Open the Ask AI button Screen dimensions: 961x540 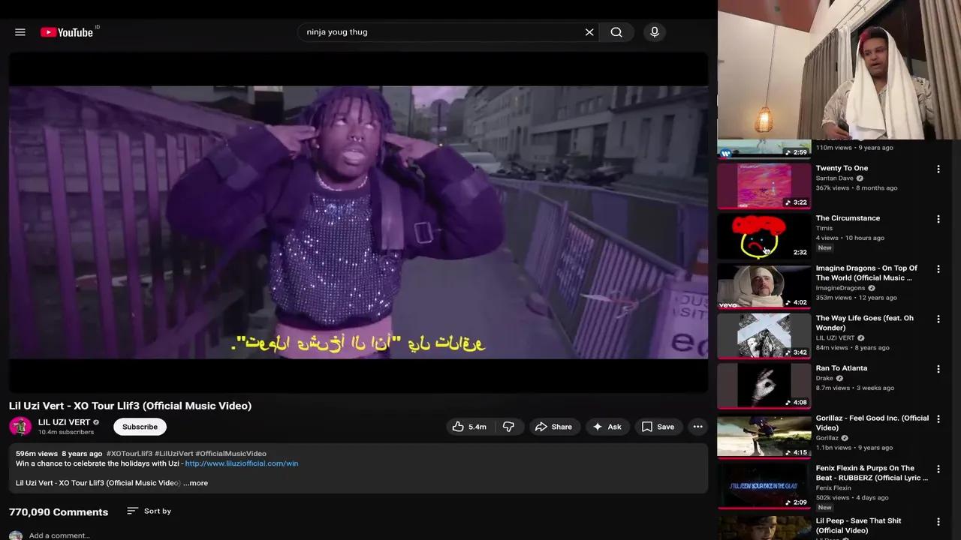pyautogui.click(x=607, y=427)
